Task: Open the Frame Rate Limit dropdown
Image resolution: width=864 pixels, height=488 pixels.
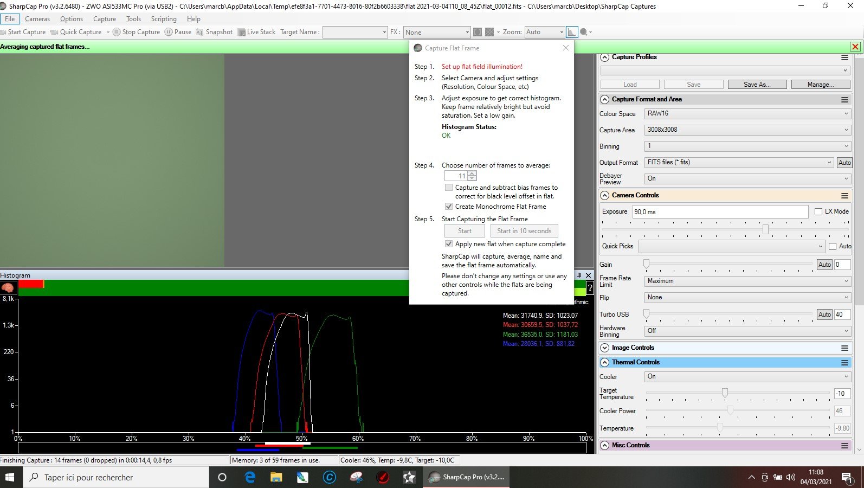Action: 747,281
